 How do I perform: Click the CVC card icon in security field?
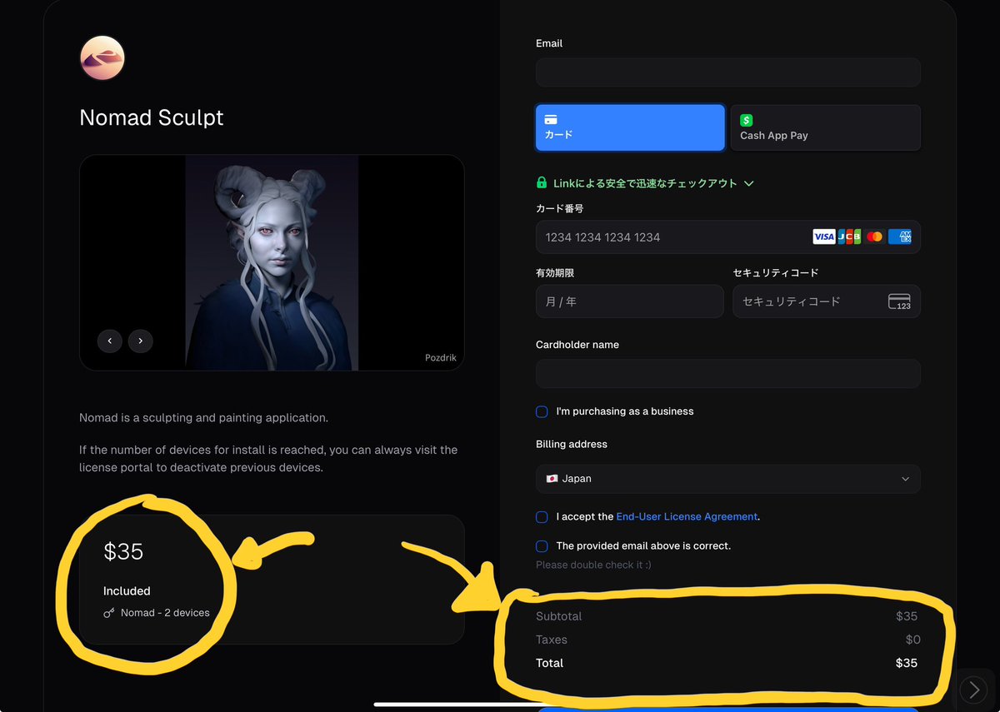click(x=900, y=301)
